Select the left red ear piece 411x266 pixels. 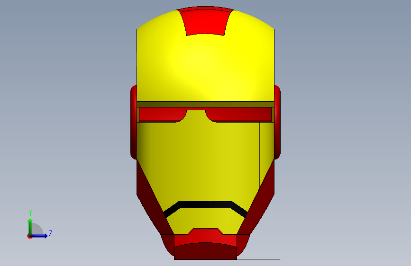click(x=134, y=122)
